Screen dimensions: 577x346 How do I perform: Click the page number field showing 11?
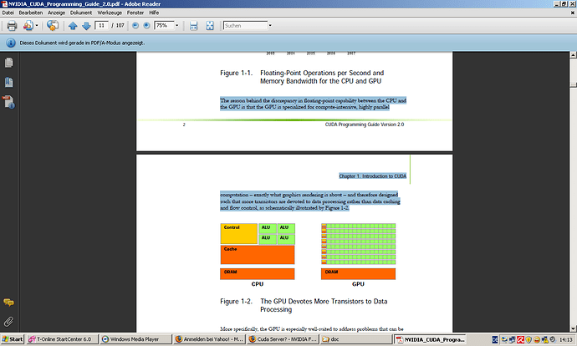click(x=101, y=25)
